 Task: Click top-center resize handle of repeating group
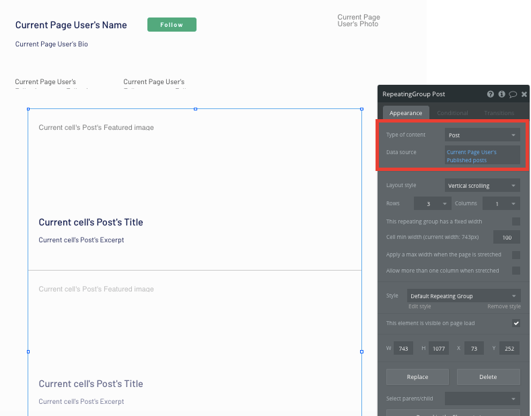(195, 109)
